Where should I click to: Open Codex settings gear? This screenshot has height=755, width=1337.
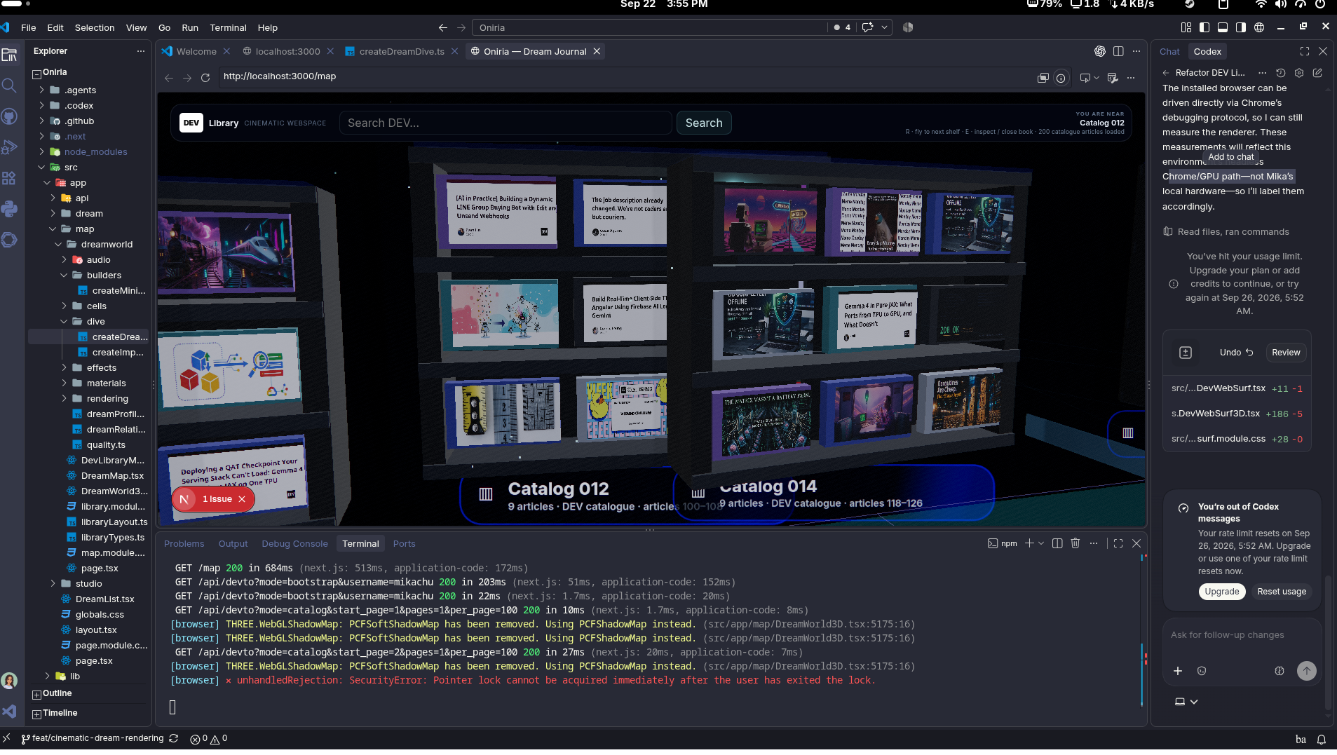click(x=1299, y=72)
